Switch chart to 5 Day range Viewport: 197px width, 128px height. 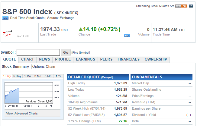(x=17, y=76)
